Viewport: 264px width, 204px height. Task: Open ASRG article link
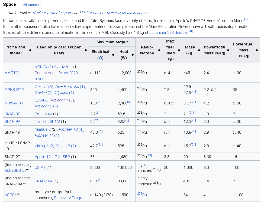point(10,195)
